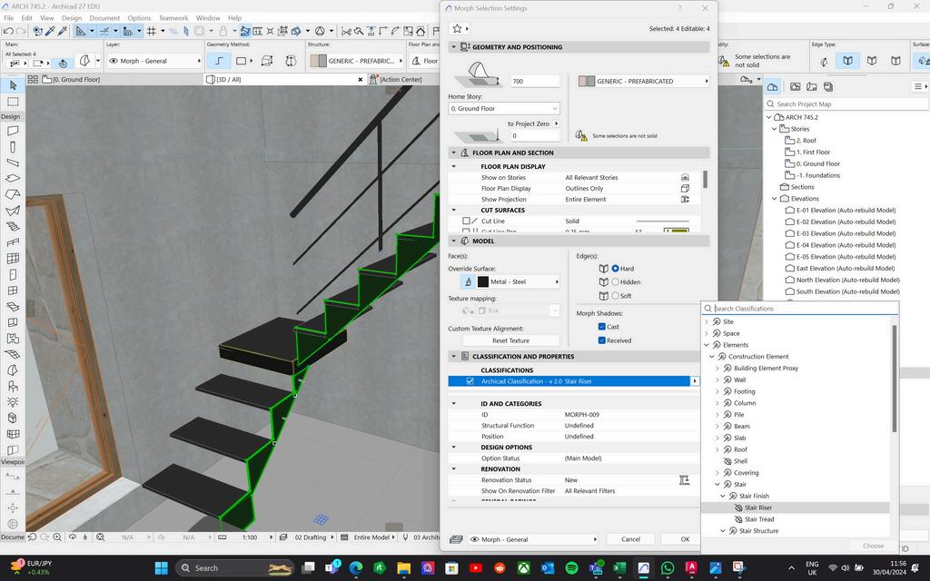Click the box geometry method icon
The image size is (930, 581).
[x=267, y=61]
